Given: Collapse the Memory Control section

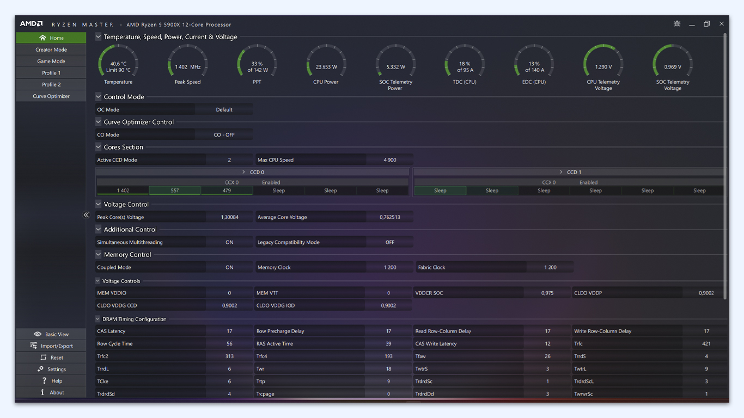Looking at the screenshot, I should (x=99, y=254).
